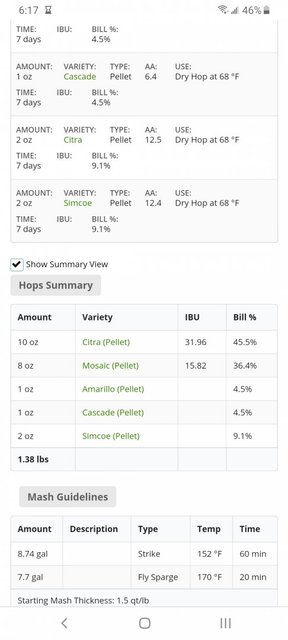Tap the cellular signal strength icon
The width and height of the screenshot is (288, 640).
(x=235, y=10)
